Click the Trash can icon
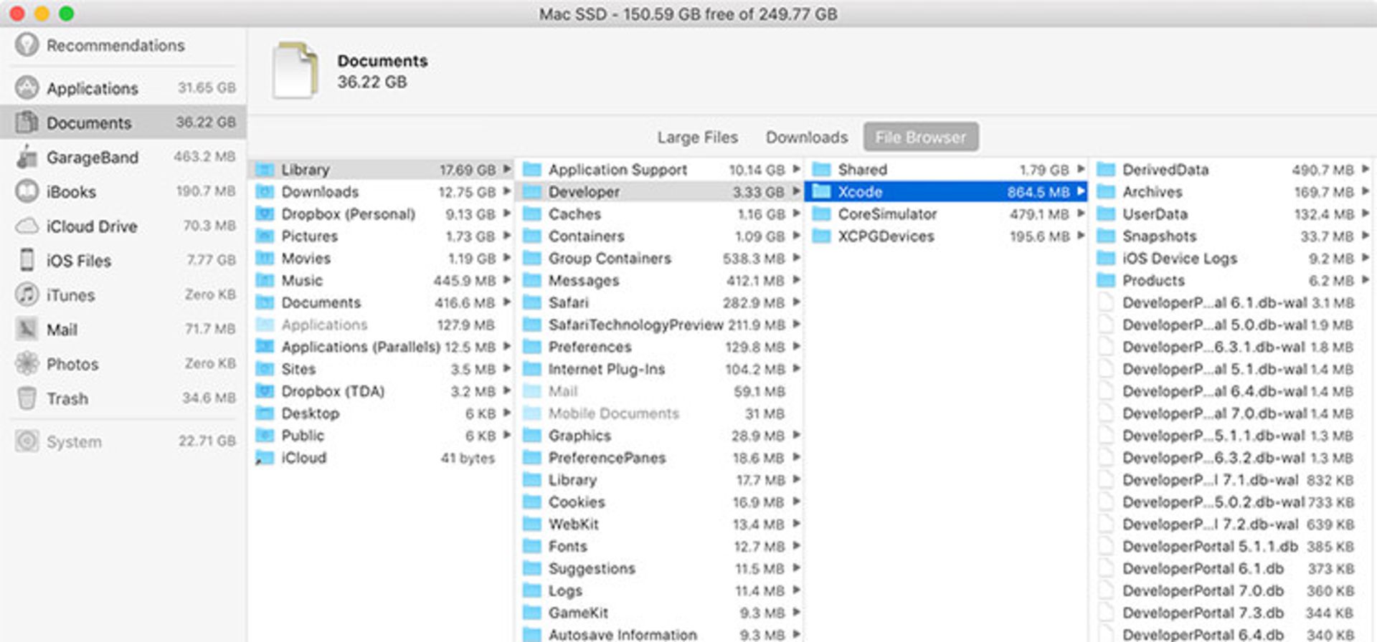Image resolution: width=1377 pixels, height=642 pixels. 27,398
